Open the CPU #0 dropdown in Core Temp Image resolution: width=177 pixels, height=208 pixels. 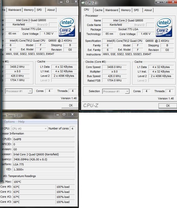pyautogui.click(x=46, y=128)
